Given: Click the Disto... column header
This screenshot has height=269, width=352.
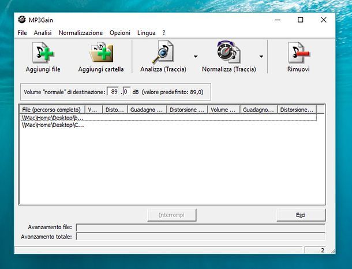Looking at the screenshot, I should point(115,110).
